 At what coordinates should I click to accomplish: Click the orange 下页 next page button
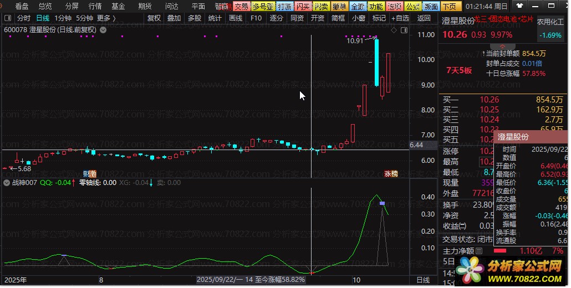(x=451, y=7)
